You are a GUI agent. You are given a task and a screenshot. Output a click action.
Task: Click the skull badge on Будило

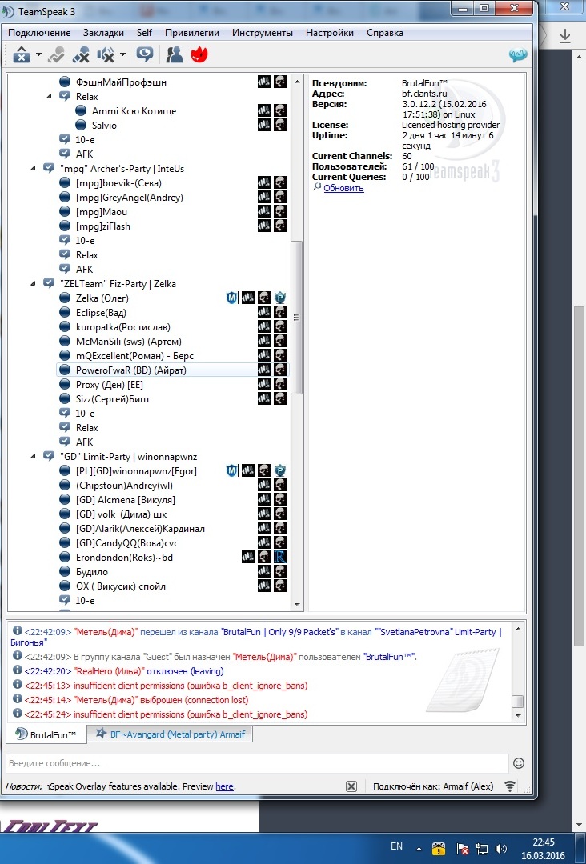(280, 571)
